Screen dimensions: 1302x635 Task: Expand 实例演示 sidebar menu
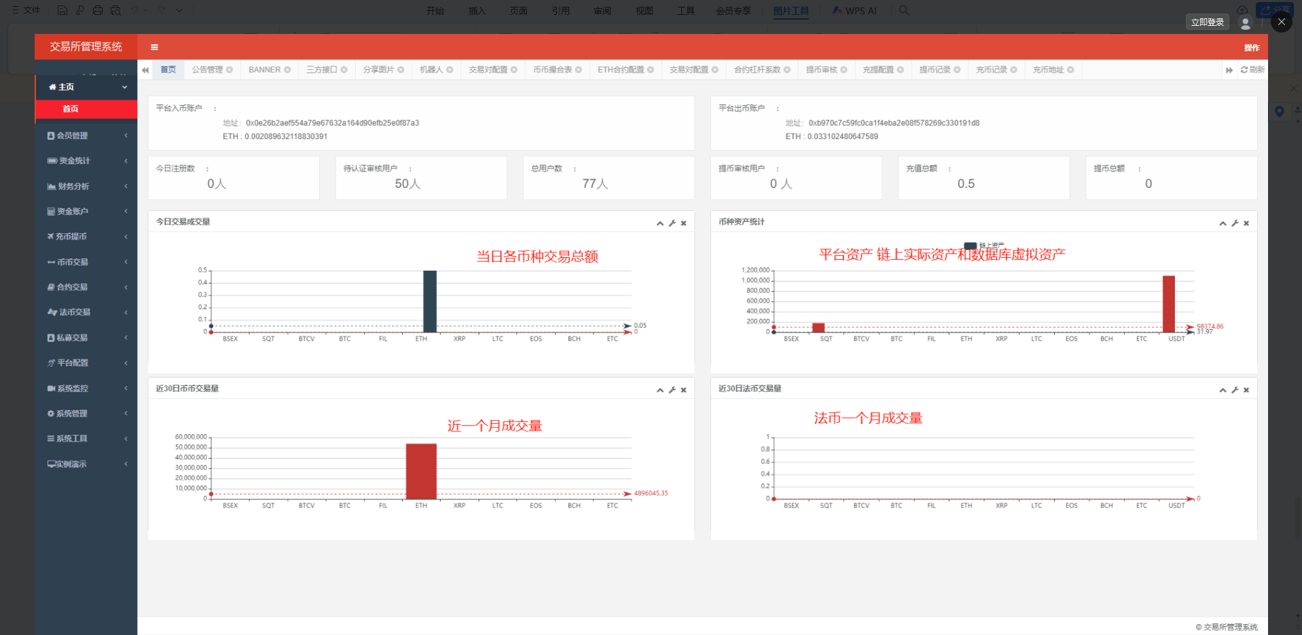click(86, 464)
